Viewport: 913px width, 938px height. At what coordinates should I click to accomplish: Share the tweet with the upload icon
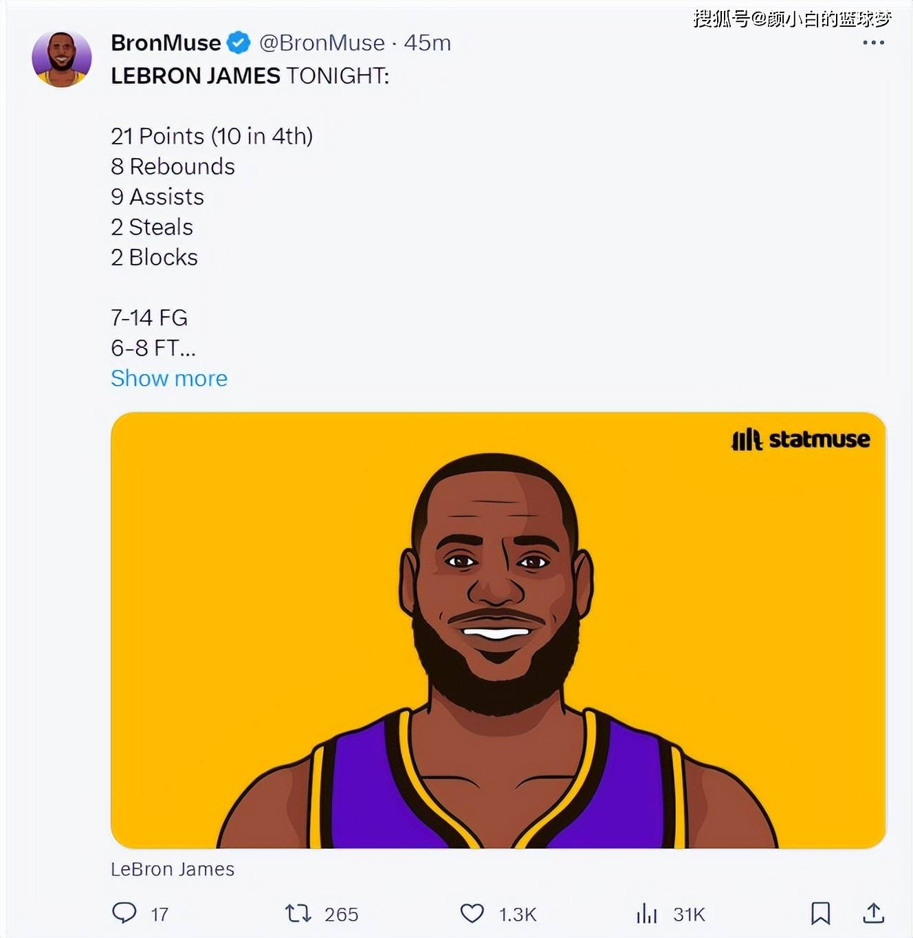tap(873, 913)
